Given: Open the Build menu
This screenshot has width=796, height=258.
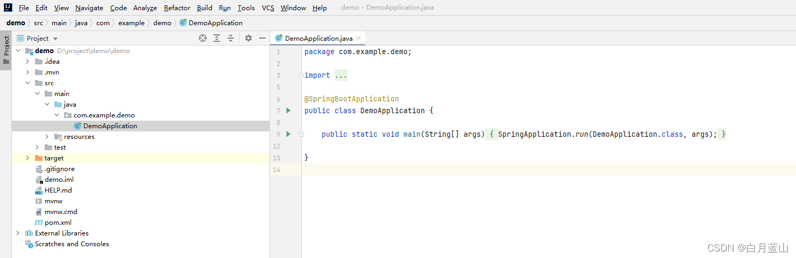Looking at the screenshot, I should tap(204, 8).
